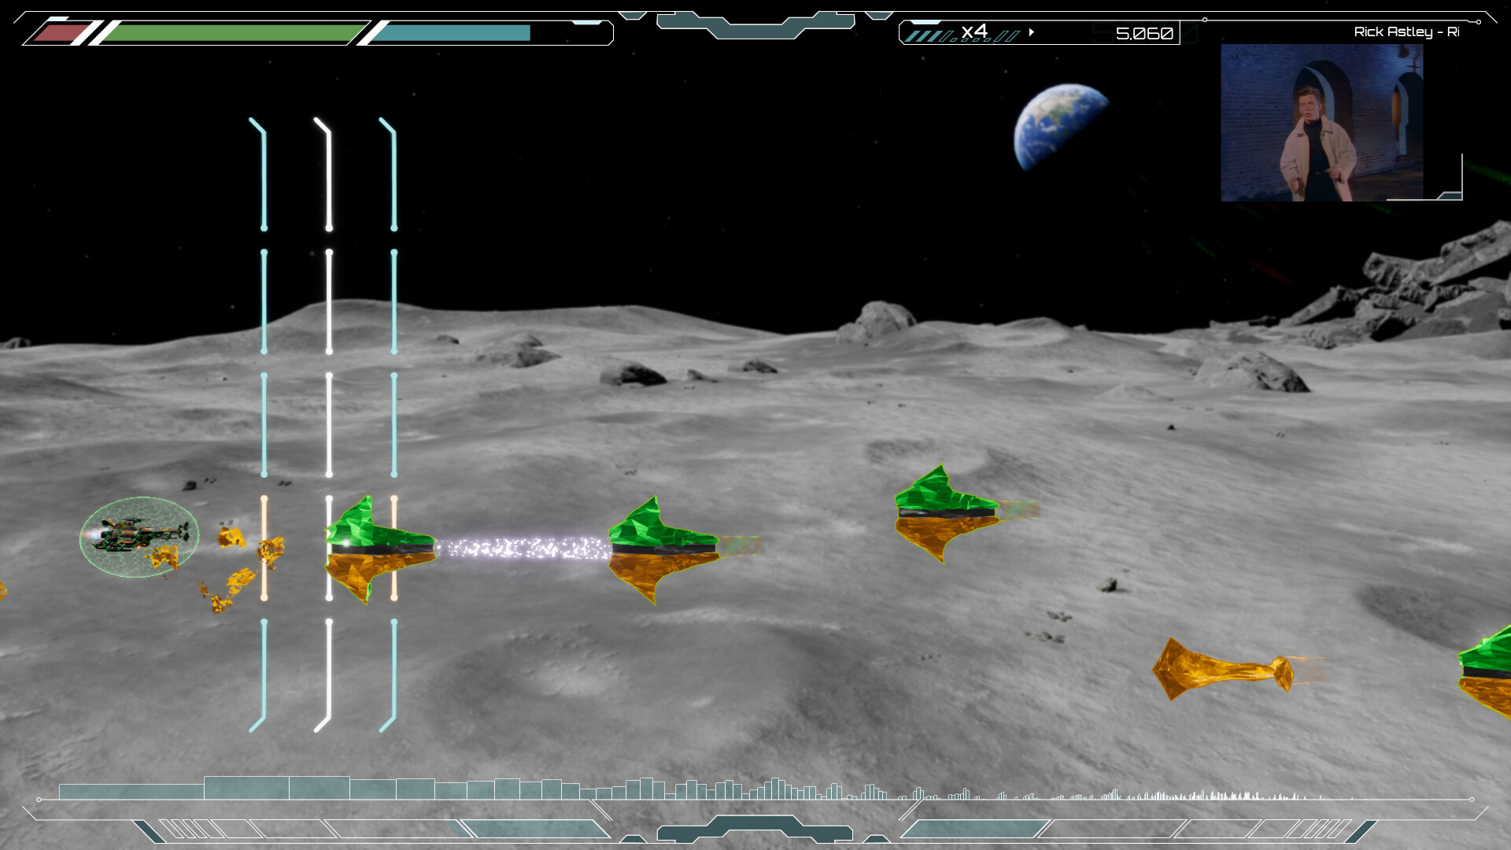Click the 5,060 score counter
Viewport: 1511px width, 850px height.
(1144, 33)
